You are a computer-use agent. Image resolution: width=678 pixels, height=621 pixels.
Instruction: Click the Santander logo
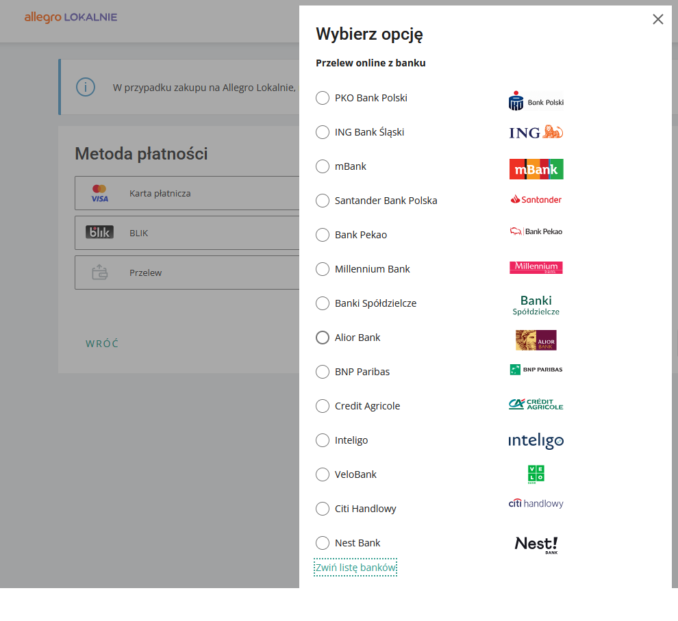pyautogui.click(x=536, y=199)
